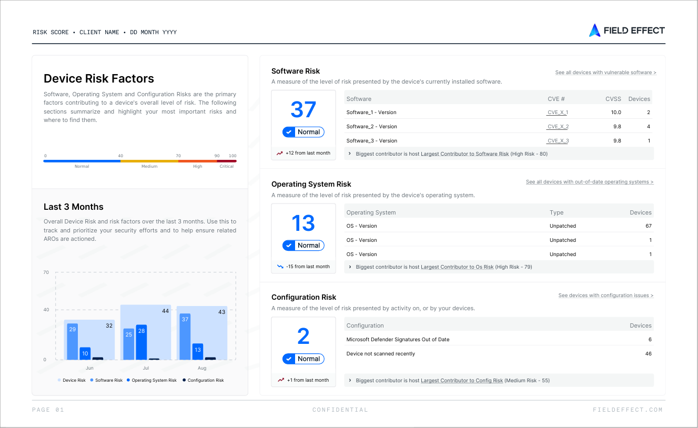Image resolution: width=698 pixels, height=428 pixels.
Task: Click the Software_2 - Version row
Action: point(499,127)
